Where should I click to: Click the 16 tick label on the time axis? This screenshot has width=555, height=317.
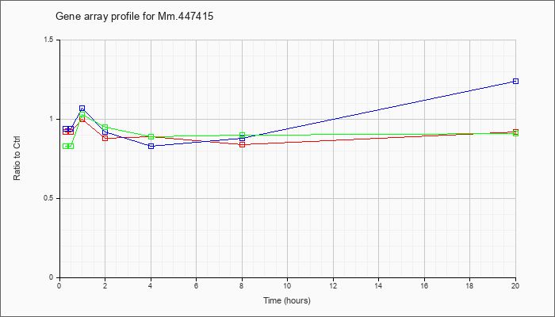(x=424, y=285)
